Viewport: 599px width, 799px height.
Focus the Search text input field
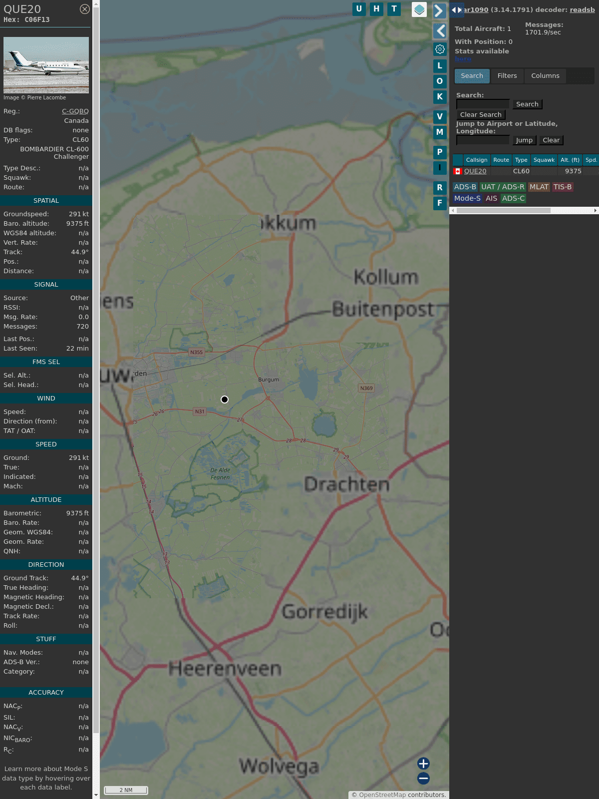483,104
